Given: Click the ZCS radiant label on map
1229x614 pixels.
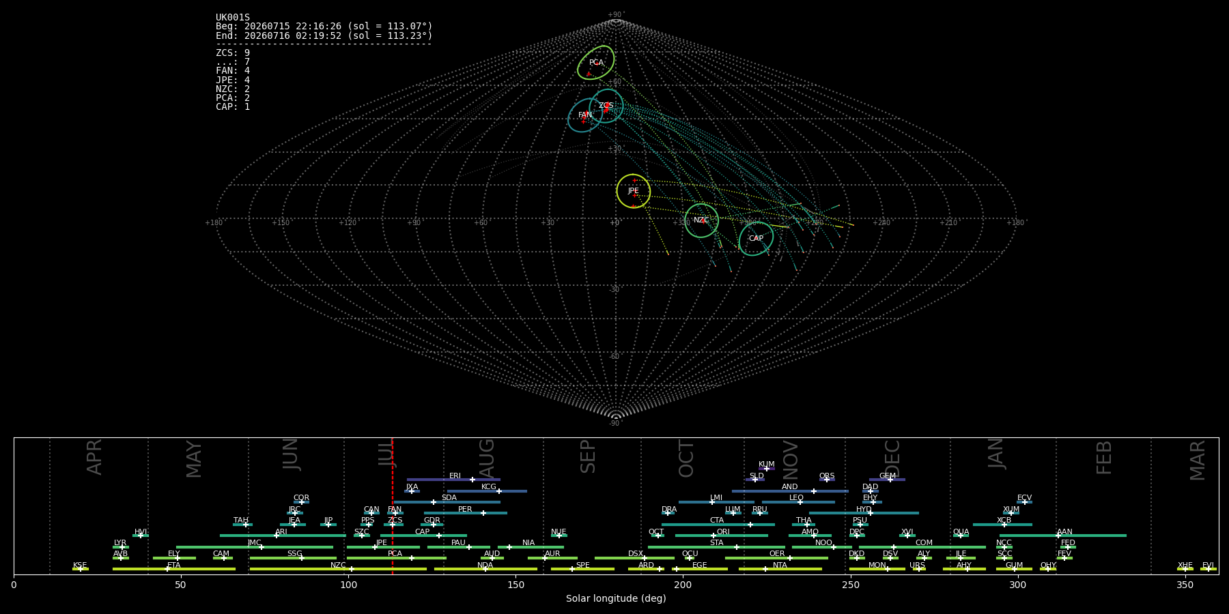Looking at the screenshot, I should click(606, 106).
